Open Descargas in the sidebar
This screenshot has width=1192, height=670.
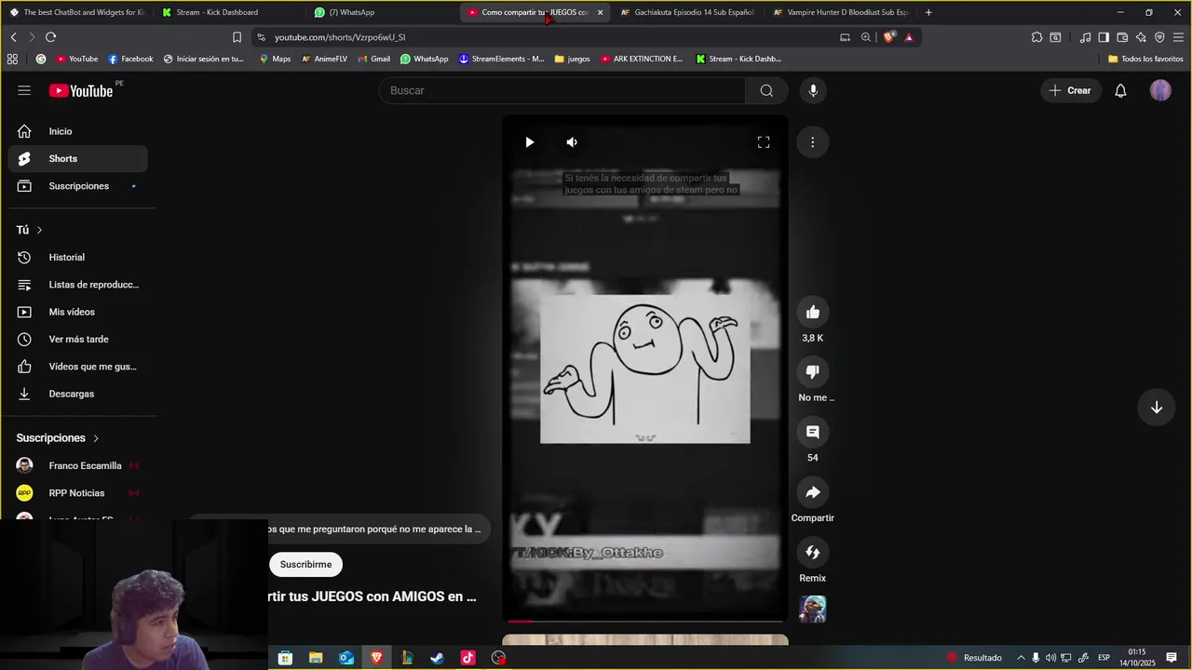coord(77,394)
